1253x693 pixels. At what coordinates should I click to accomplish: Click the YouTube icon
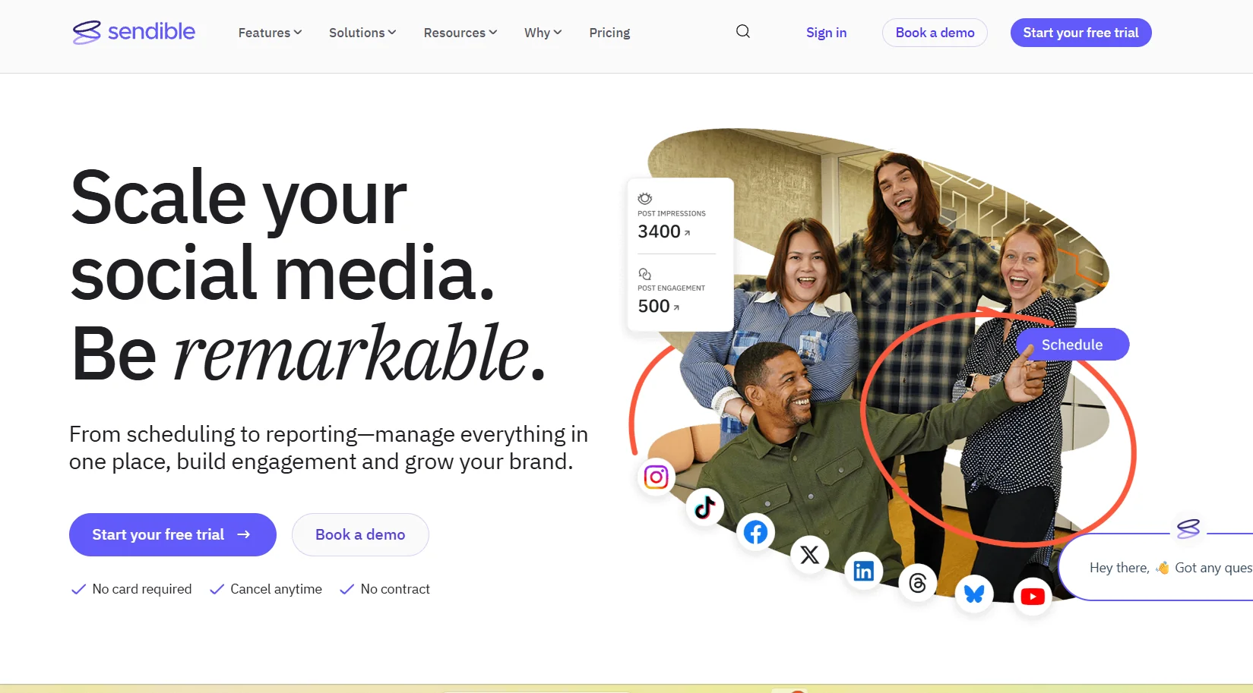click(1032, 597)
